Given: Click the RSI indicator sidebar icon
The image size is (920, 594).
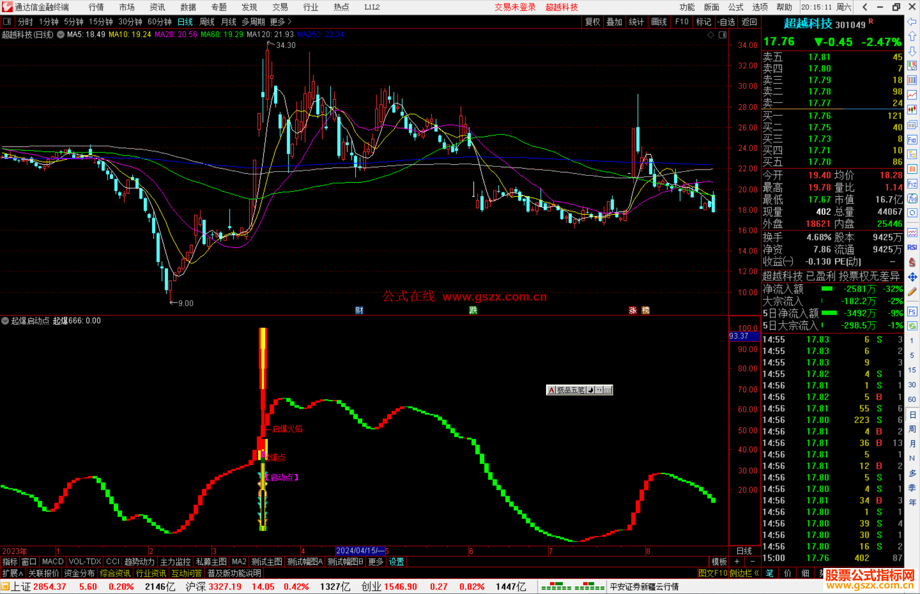Looking at the screenshot, I should pos(912,247).
